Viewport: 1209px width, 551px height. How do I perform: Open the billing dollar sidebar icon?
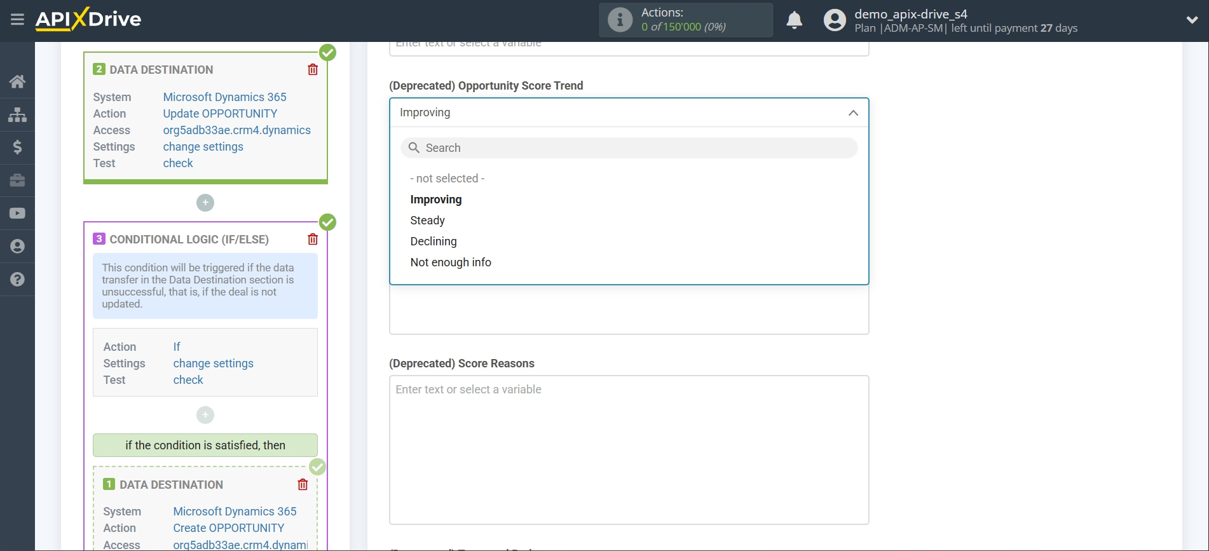point(17,147)
